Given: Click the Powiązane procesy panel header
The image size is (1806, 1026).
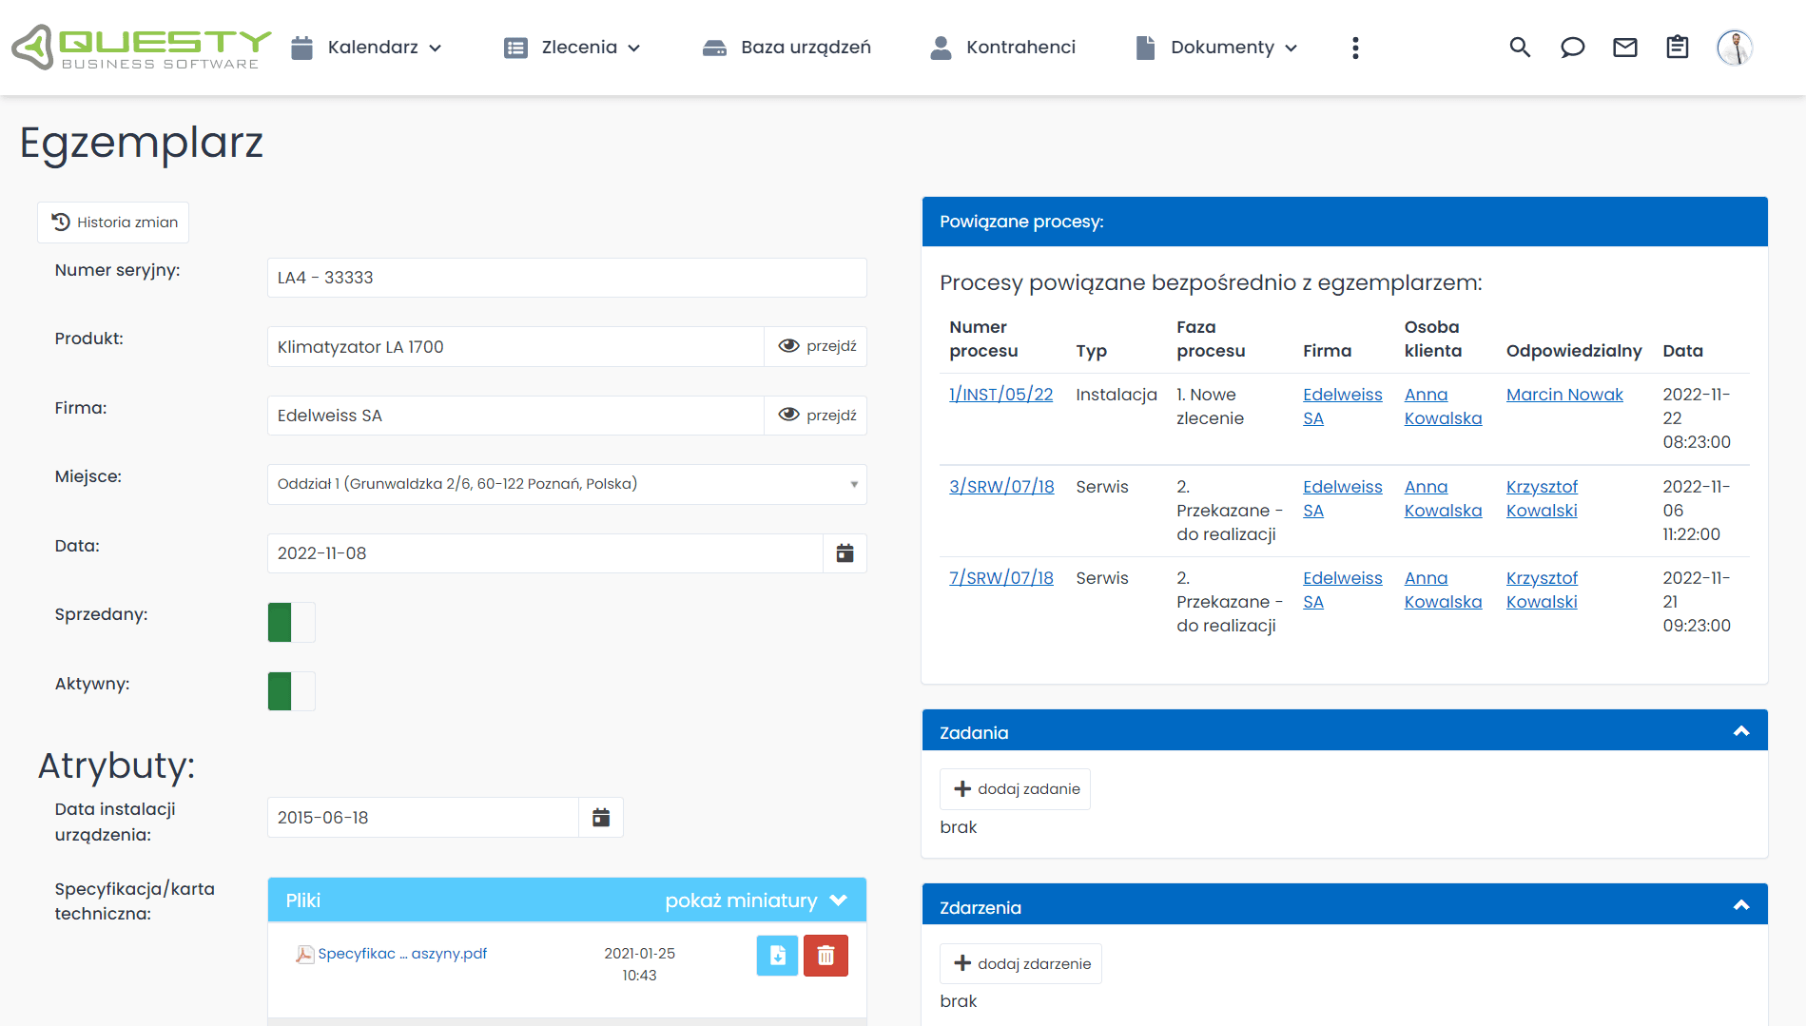Looking at the screenshot, I should coord(1345,222).
